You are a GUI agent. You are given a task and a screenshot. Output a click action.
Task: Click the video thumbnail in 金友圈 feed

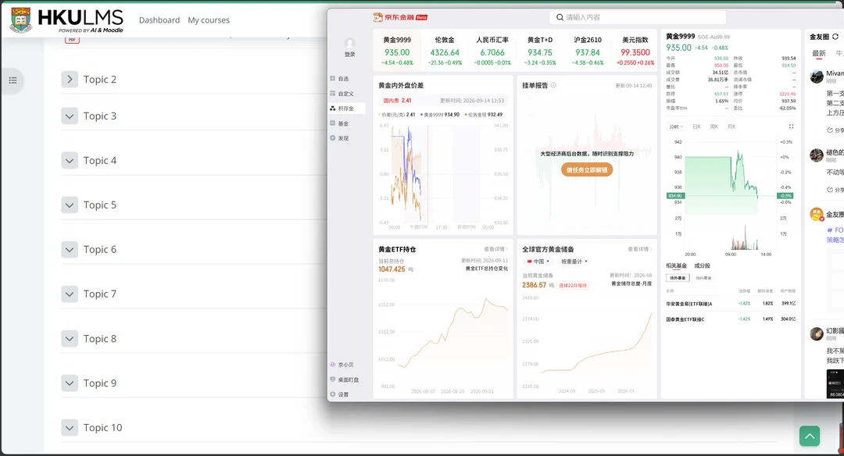point(835,383)
